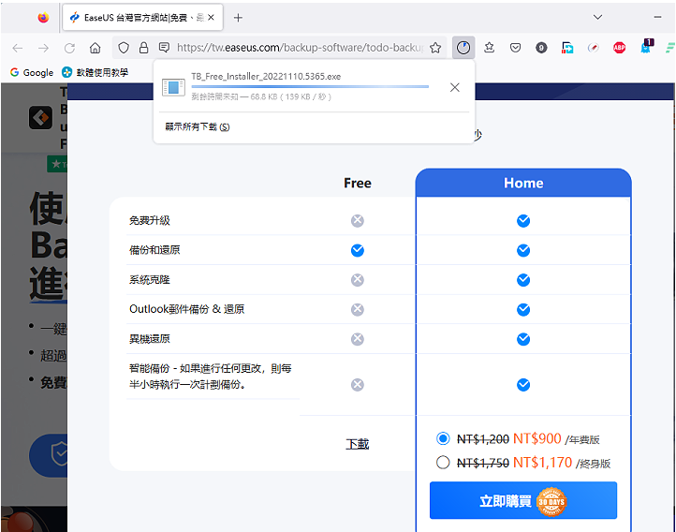Viewport: 676px width, 532px height.
Task: Open the bookmarks toolbar star extension
Action: [490, 48]
